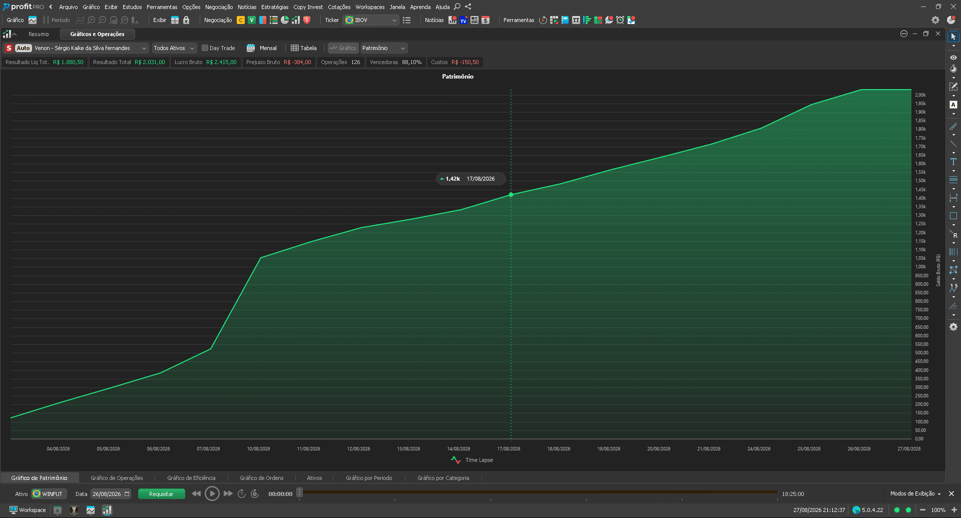
Task: Click the calendar icon next to Mensal
Action: point(251,48)
